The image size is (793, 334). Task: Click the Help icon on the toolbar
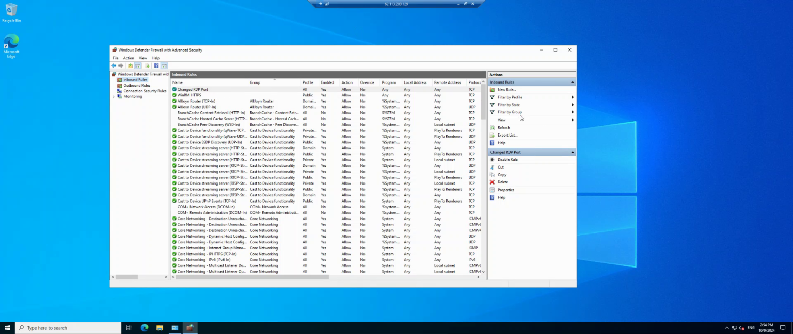(157, 65)
